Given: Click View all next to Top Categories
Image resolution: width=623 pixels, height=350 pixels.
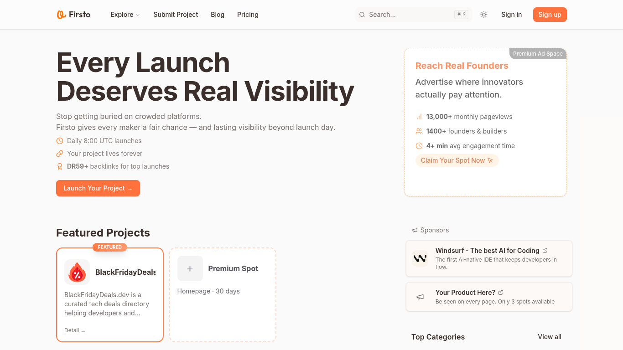Looking at the screenshot, I should [x=549, y=337].
